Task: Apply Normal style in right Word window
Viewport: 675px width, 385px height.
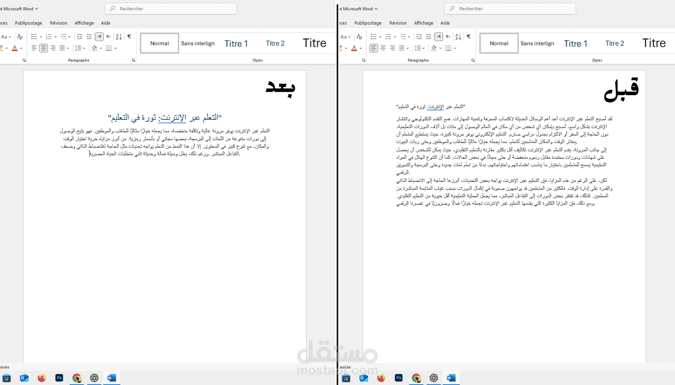Action: 499,43
